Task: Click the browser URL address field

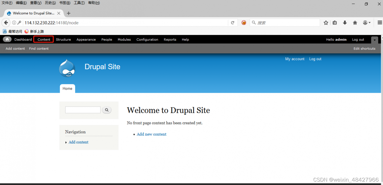Action: point(126,23)
